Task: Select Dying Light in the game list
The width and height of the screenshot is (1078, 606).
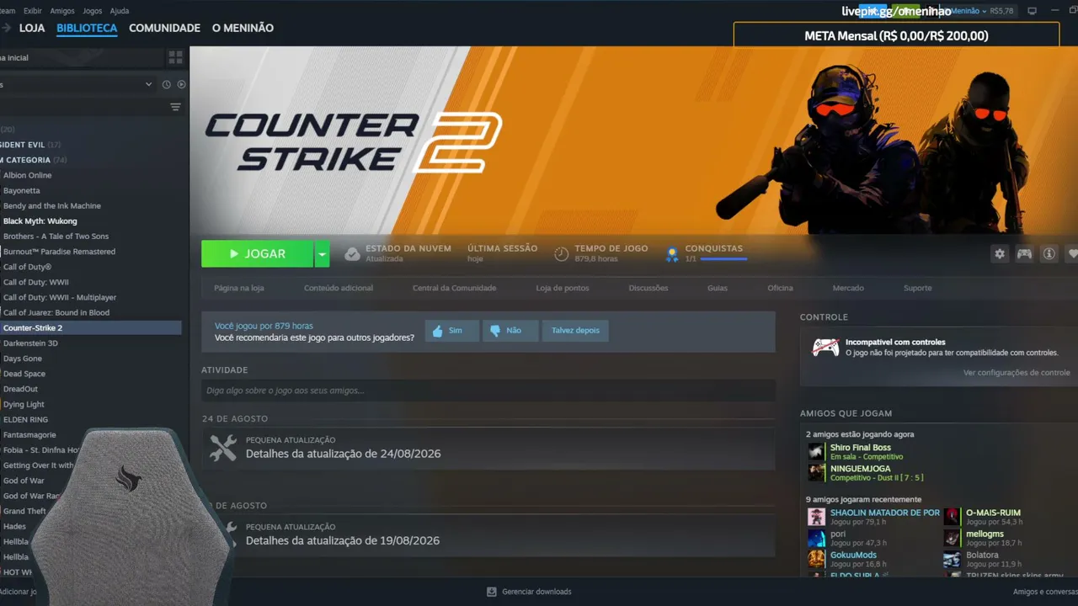Action: pos(24,405)
